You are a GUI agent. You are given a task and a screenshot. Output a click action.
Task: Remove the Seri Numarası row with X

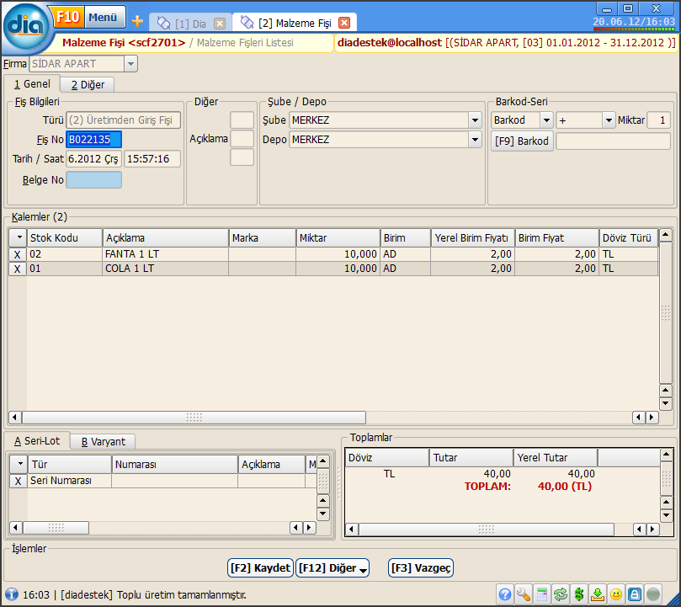19,481
